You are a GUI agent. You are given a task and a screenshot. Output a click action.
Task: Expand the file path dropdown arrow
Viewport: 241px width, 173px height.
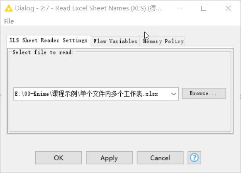pyautogui.click(x=173, y=94)
